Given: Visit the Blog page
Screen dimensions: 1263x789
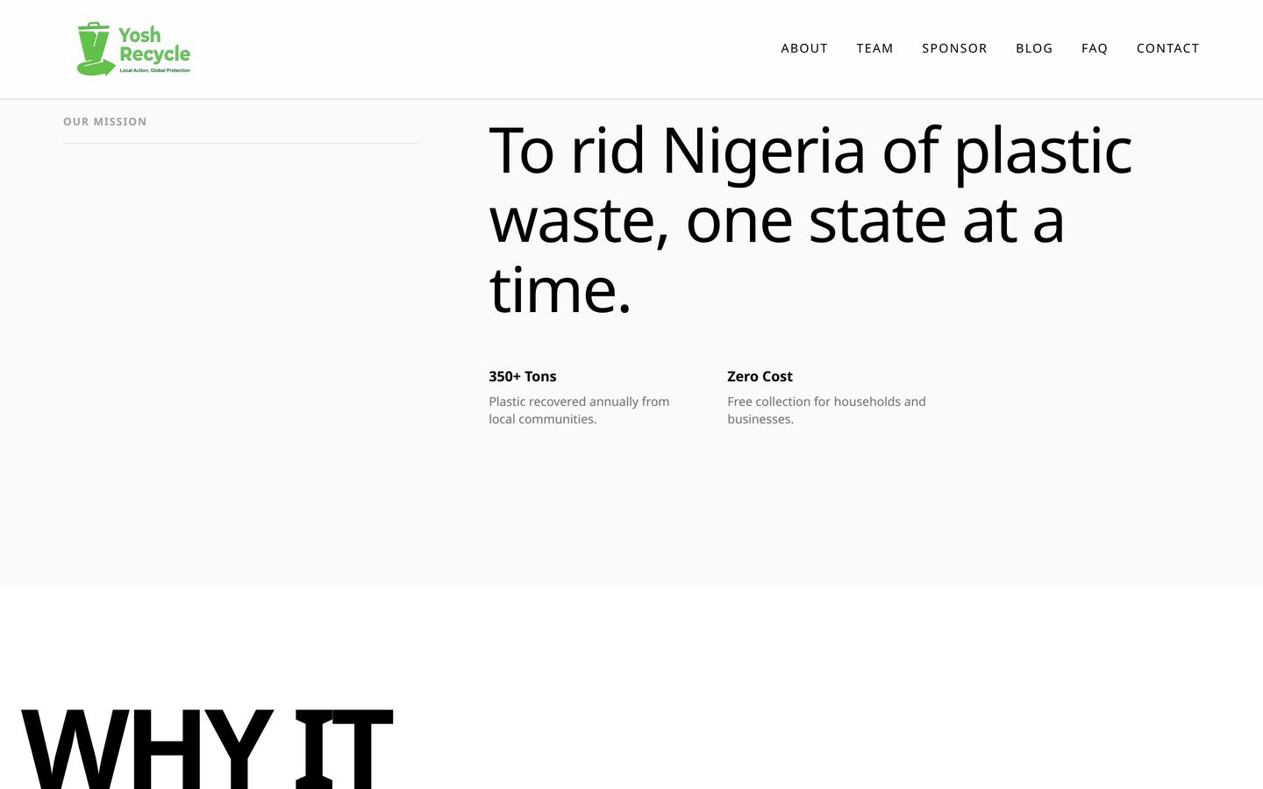Looking at the screenshot, I should [x=1034, y=48].
